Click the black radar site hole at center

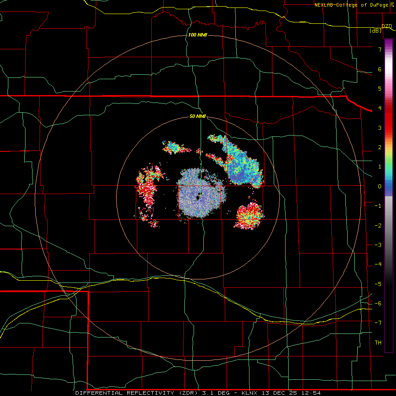(x=198, y=197)
